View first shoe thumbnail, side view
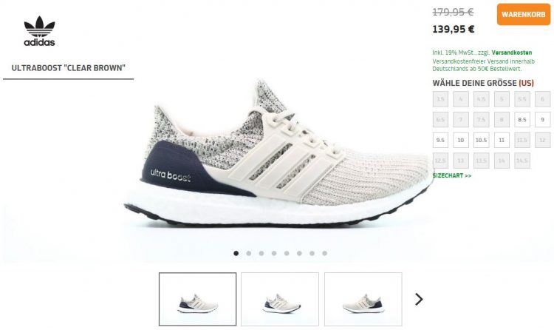This screenshot has height=330, width=554. click(x=197, y=299)
